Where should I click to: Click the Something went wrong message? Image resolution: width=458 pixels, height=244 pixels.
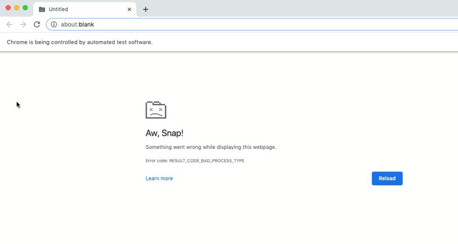click(x=211, y=147)
